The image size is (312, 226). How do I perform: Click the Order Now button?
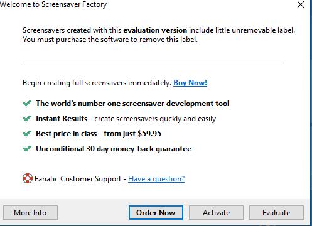pos(156,213)
